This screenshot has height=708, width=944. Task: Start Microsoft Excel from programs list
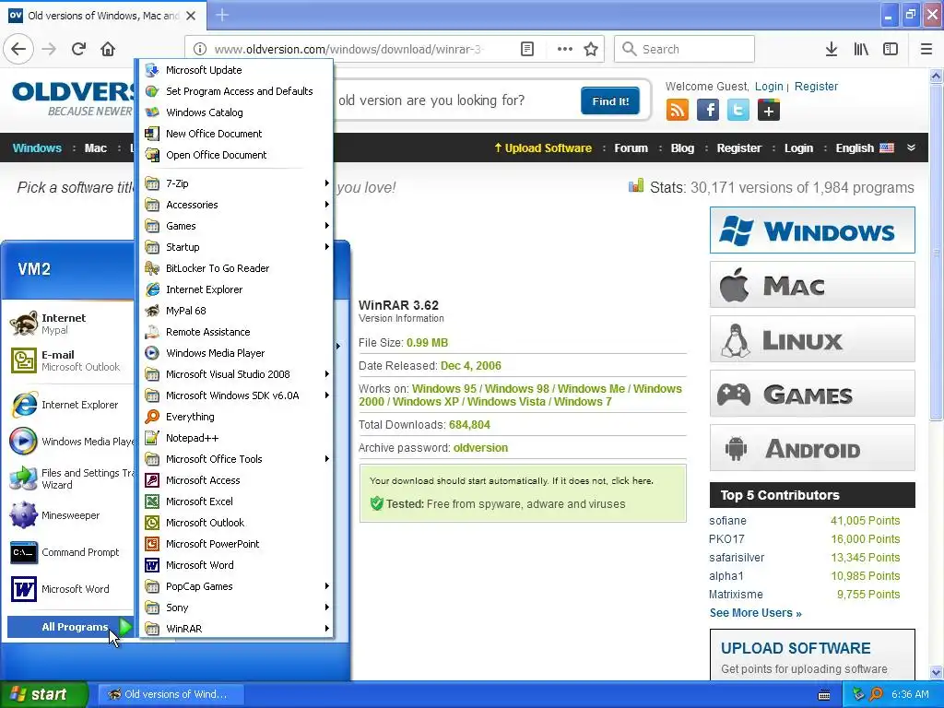click(237, 501)
